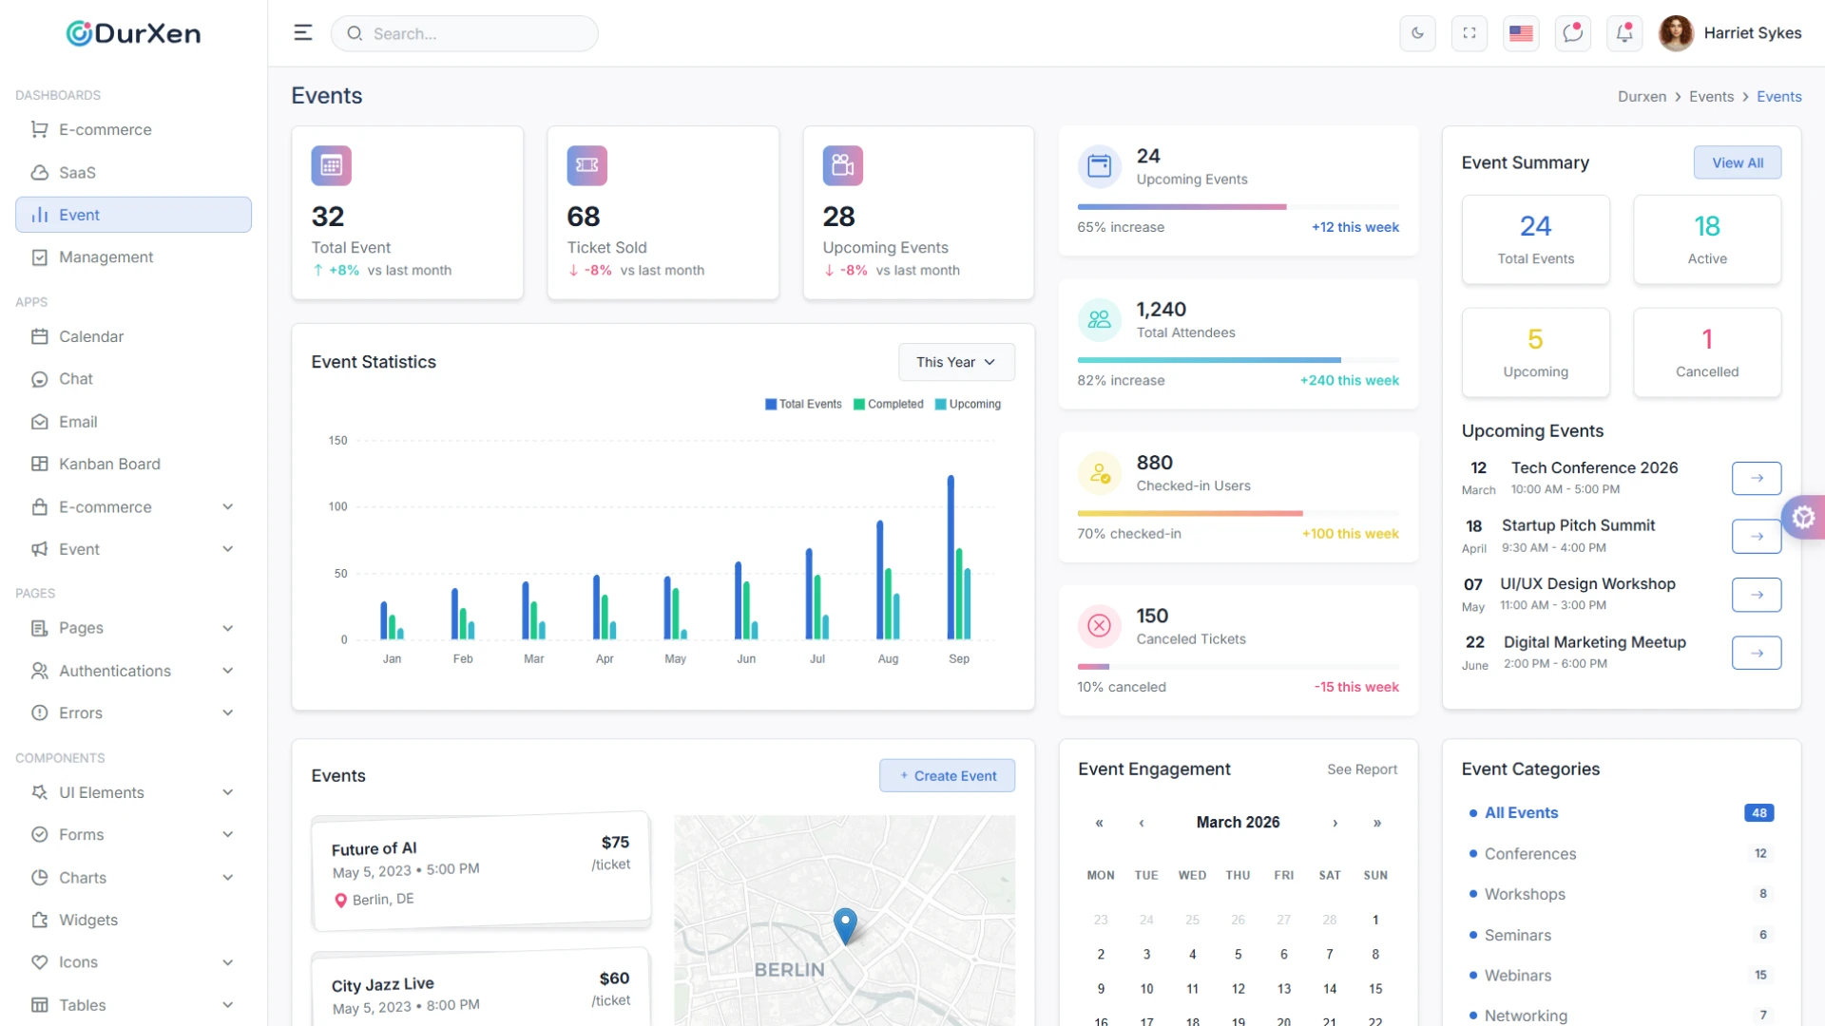Click the Canceled Tickets X icon
Viewport: 1825px width, 1026px height.
tap(1100, 626)
